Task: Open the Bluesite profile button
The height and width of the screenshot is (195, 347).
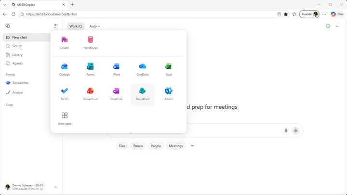Action: 309,14
